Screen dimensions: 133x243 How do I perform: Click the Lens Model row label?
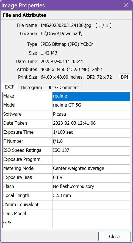click(15, 214)
